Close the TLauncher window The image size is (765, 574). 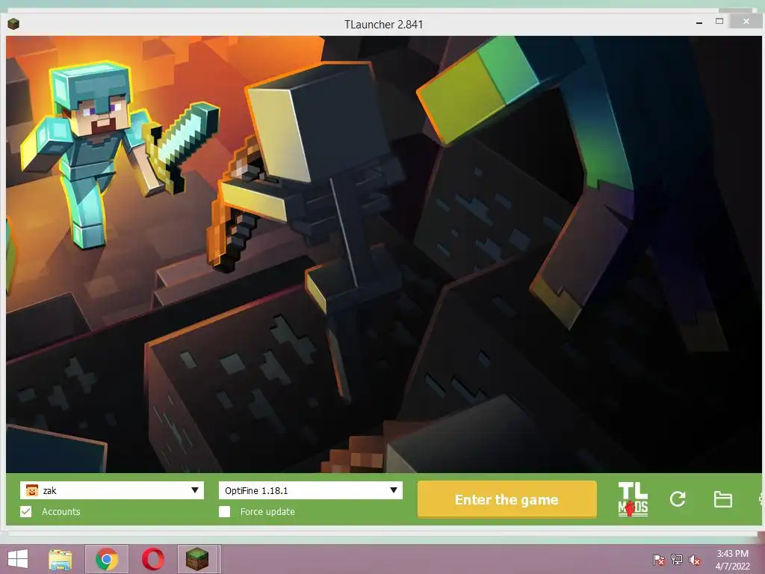[746, 21]
